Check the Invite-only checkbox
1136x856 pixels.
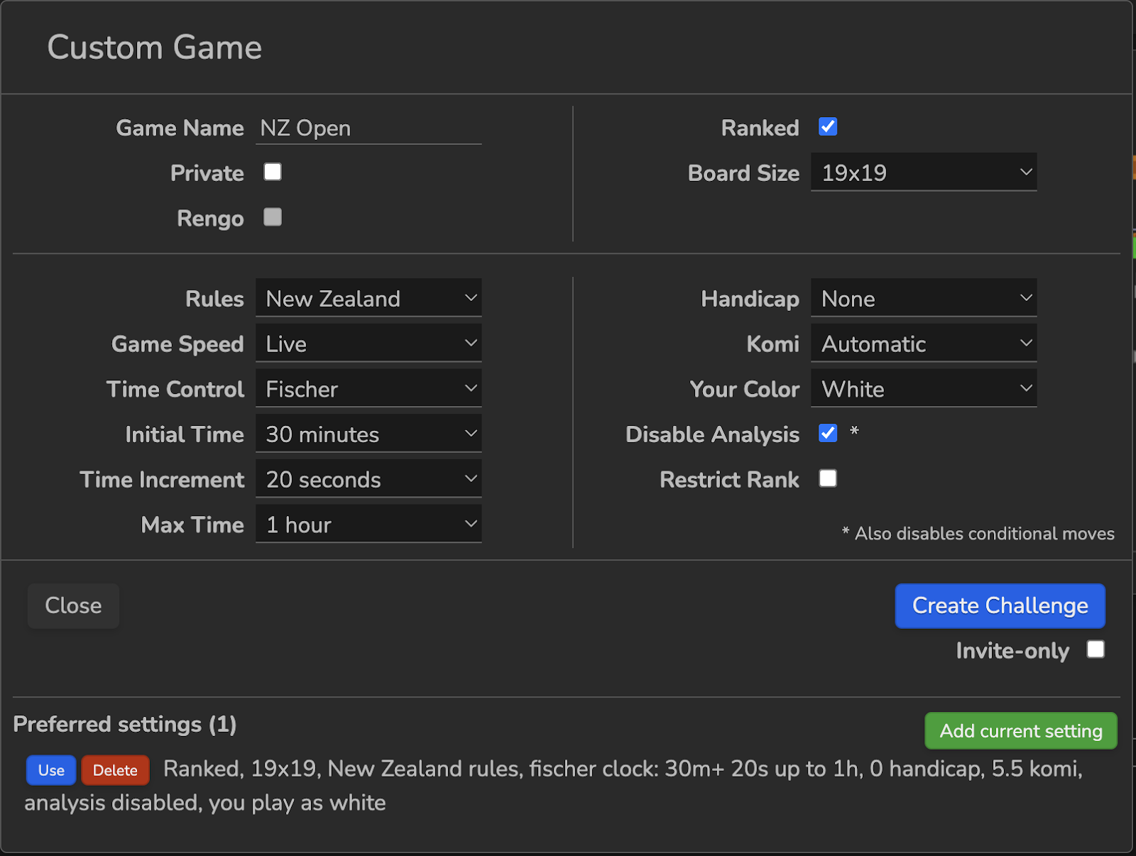(1096, 650)
